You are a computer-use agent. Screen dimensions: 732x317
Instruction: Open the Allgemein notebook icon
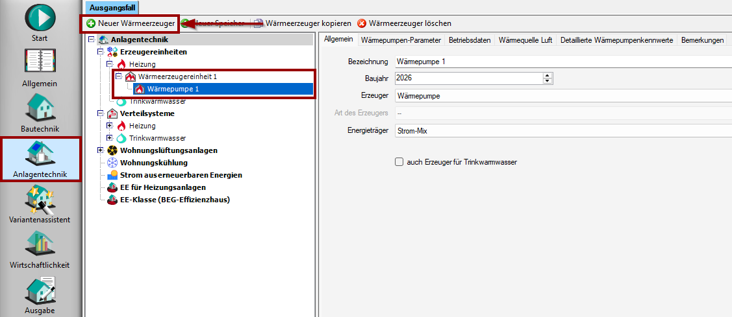(x=40, y=63)
